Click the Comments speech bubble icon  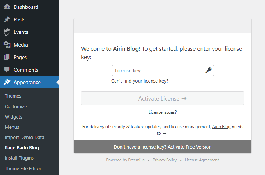[x=7, y=70]
